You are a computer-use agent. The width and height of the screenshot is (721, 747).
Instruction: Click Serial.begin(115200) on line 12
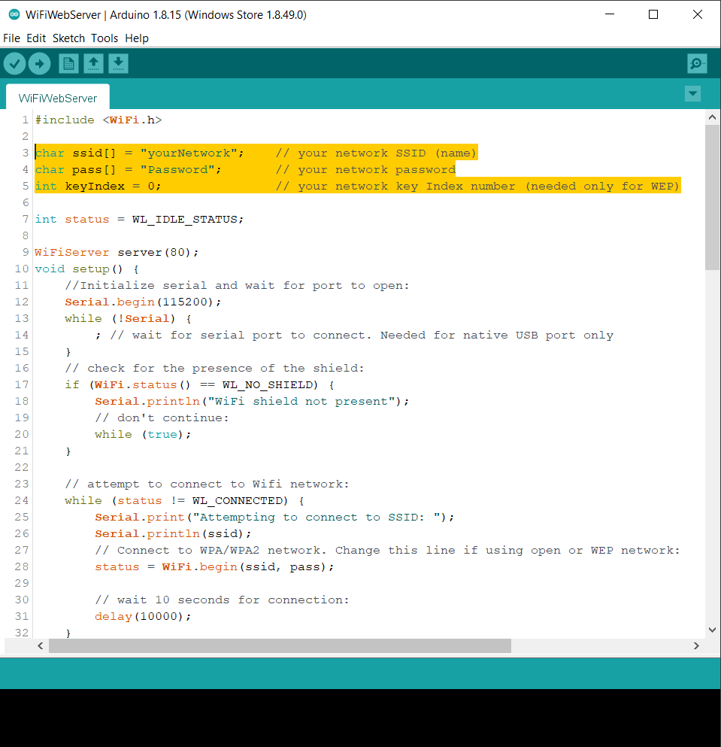click(140, 302)
